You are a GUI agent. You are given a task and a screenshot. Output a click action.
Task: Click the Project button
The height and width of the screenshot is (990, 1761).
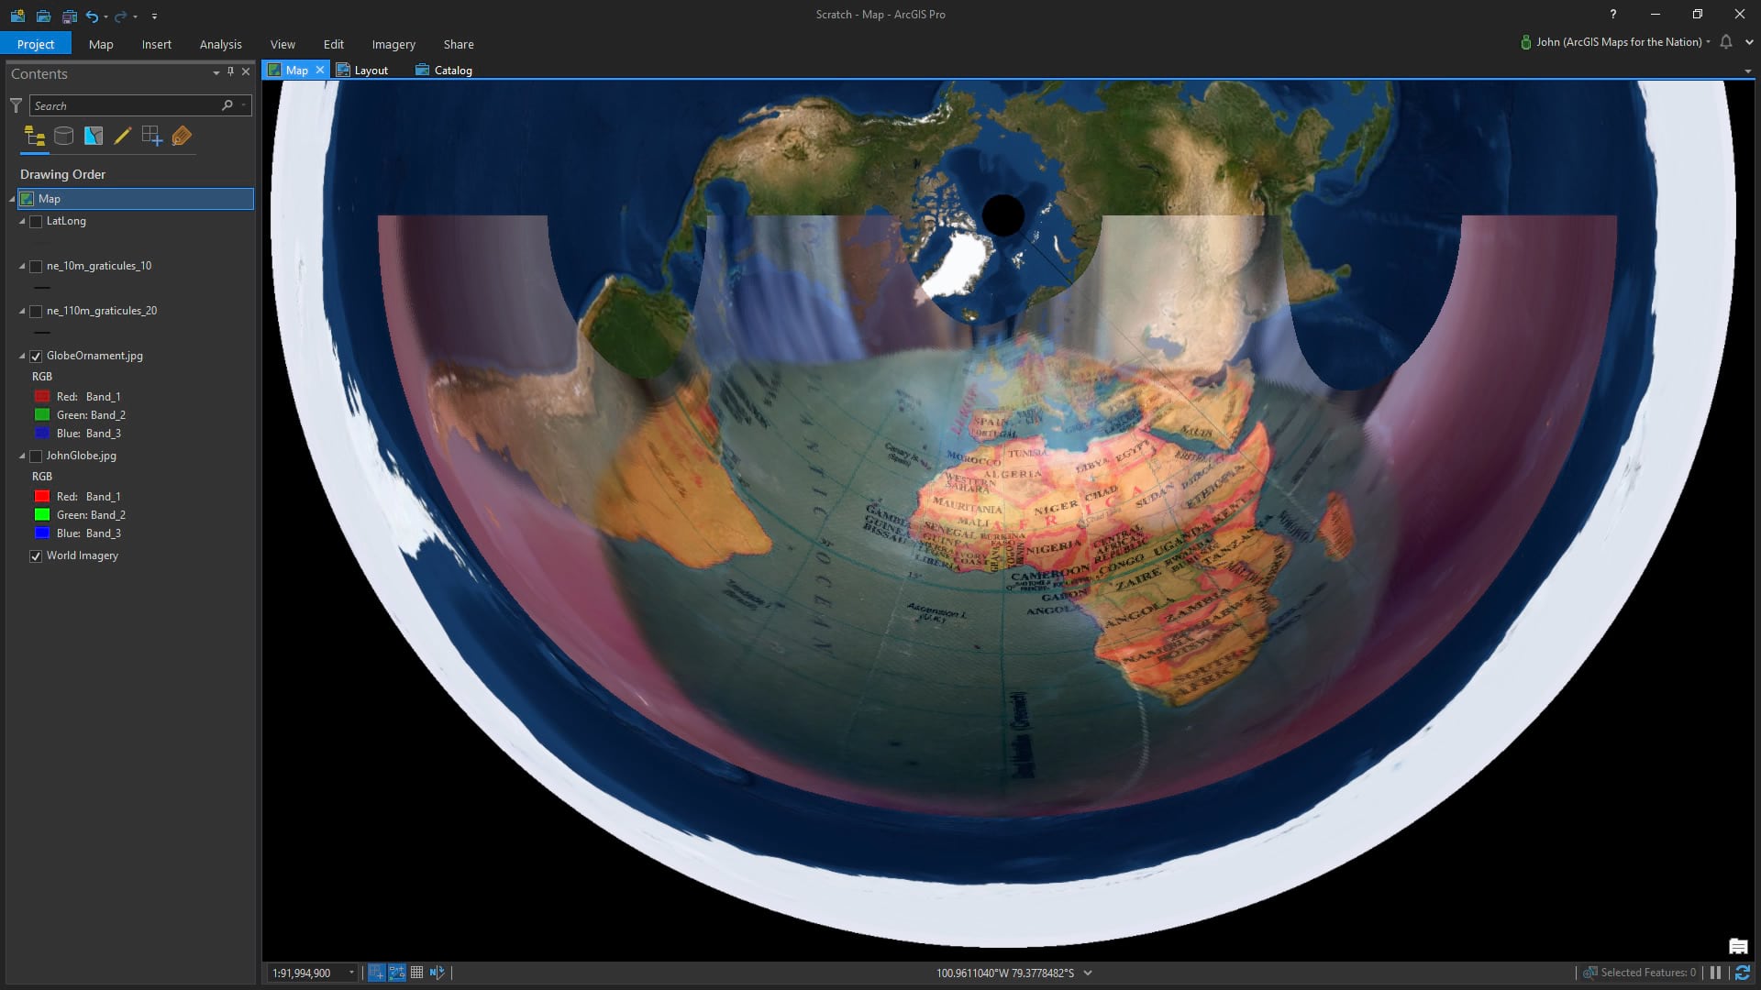coord(36,44)
